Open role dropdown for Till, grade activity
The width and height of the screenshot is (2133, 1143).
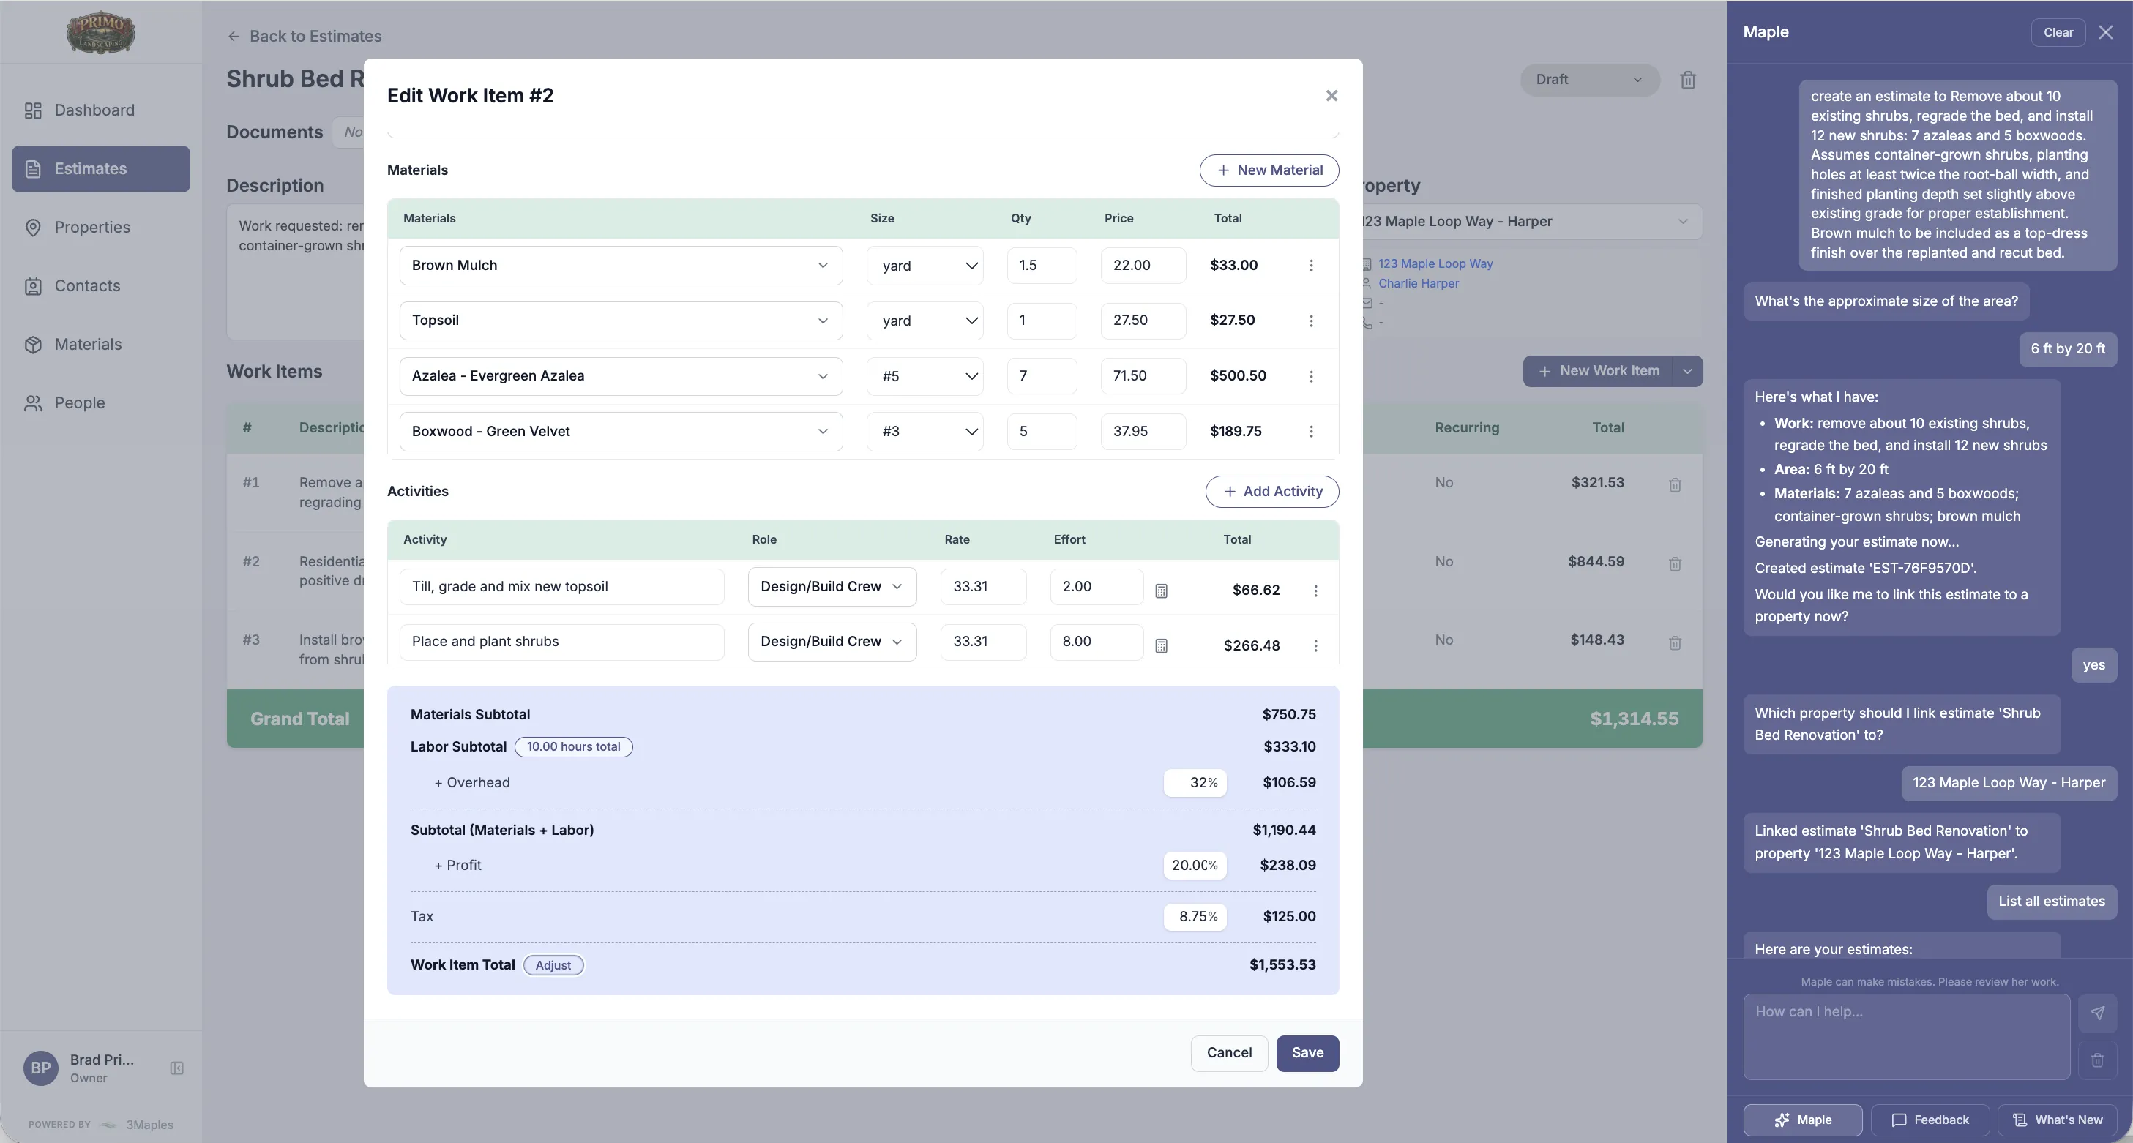(x=832, y=587)
